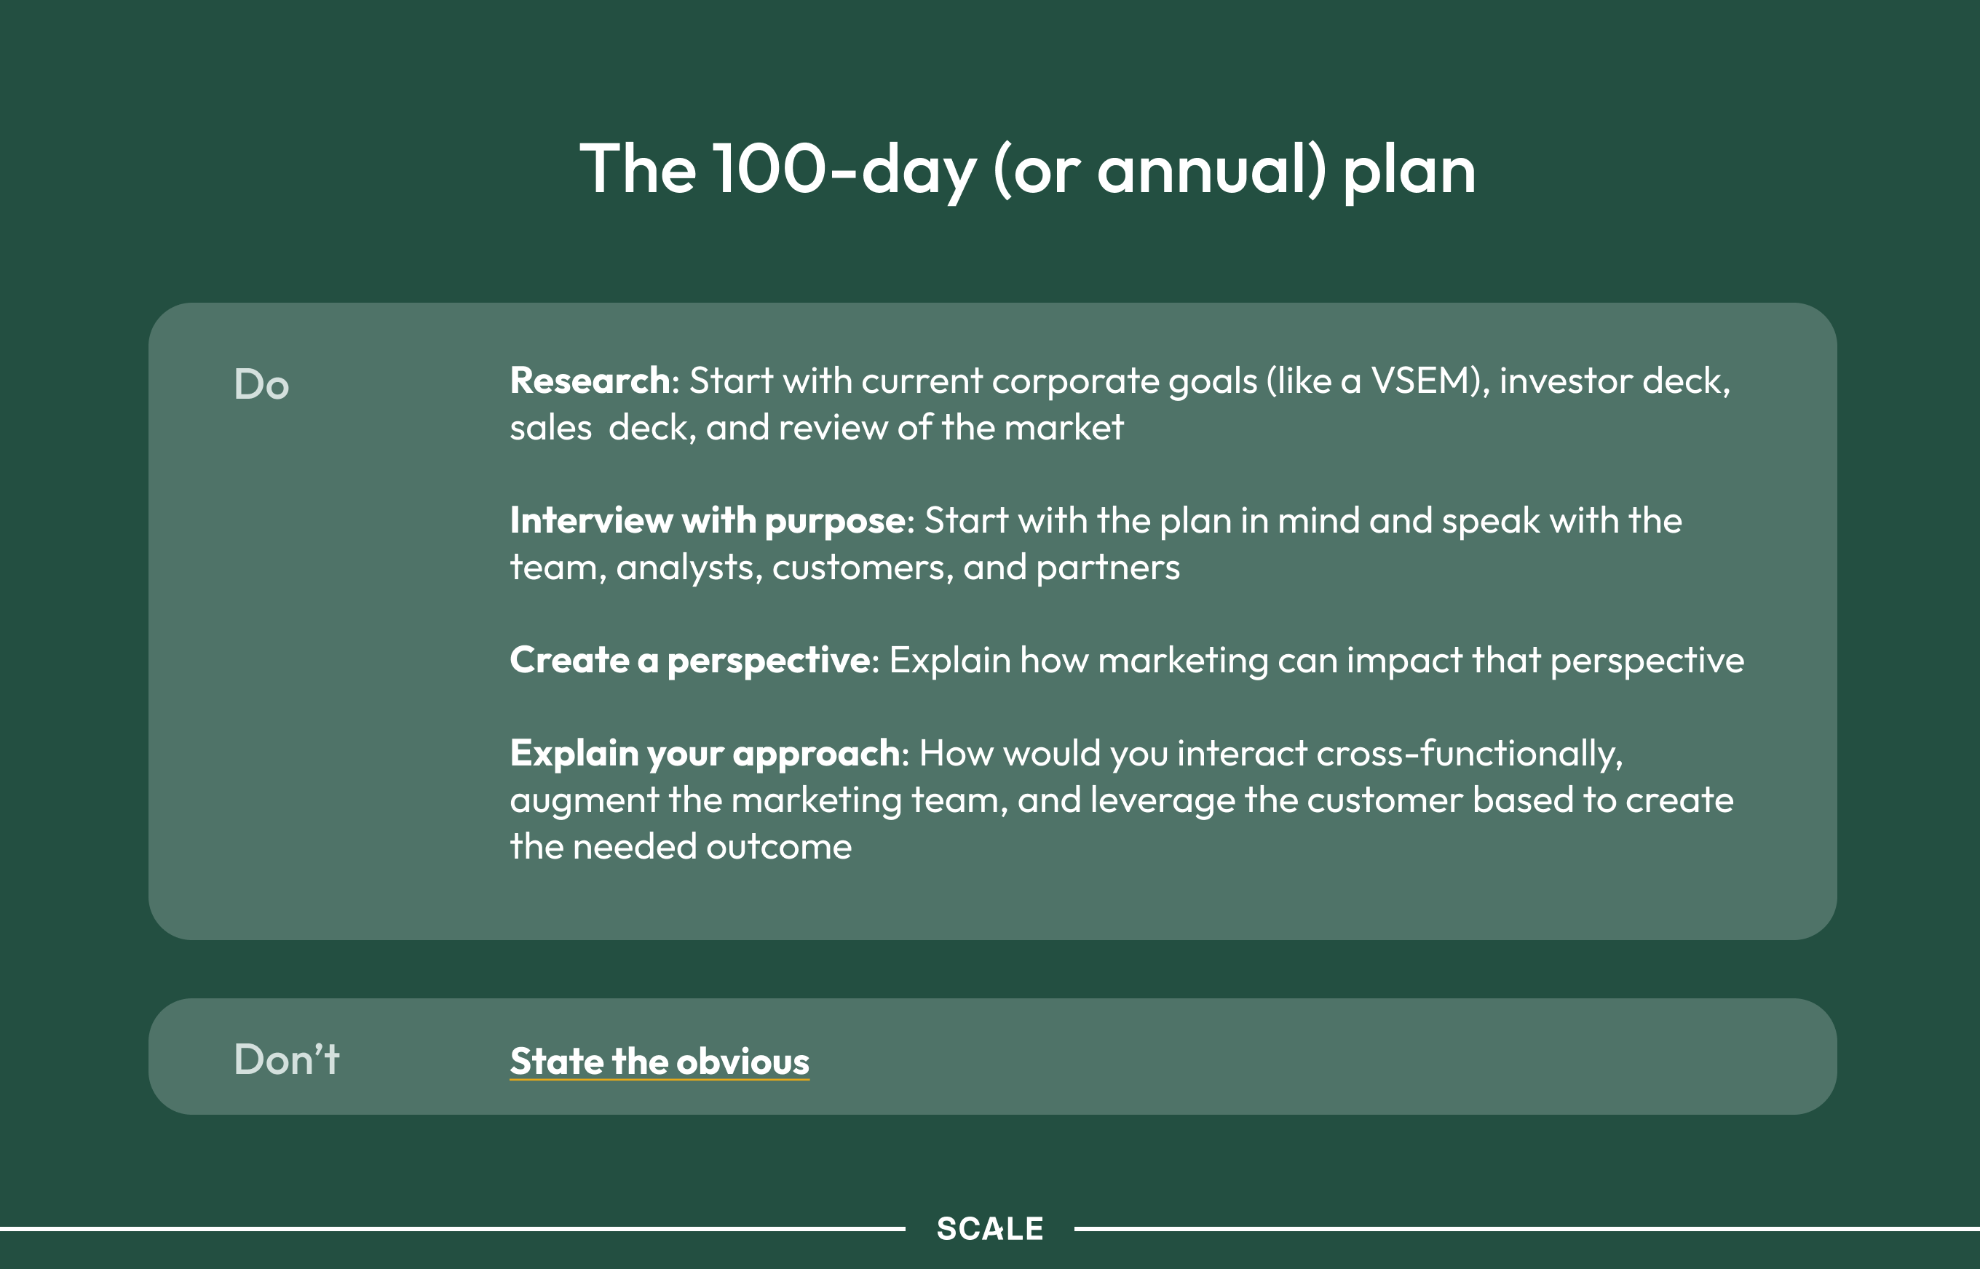This screenshot has width=1980, height=1269.
Task: Click the '100-day (or annual) plan' title
Action: point(1027,170)
